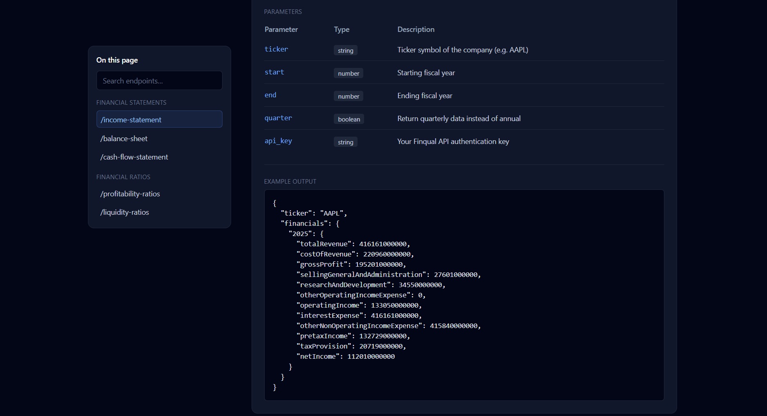This screenshot has width=767, height=416.
Task: Click the search endpoints field
Action: pyautogui.click(x=159, y=81)
